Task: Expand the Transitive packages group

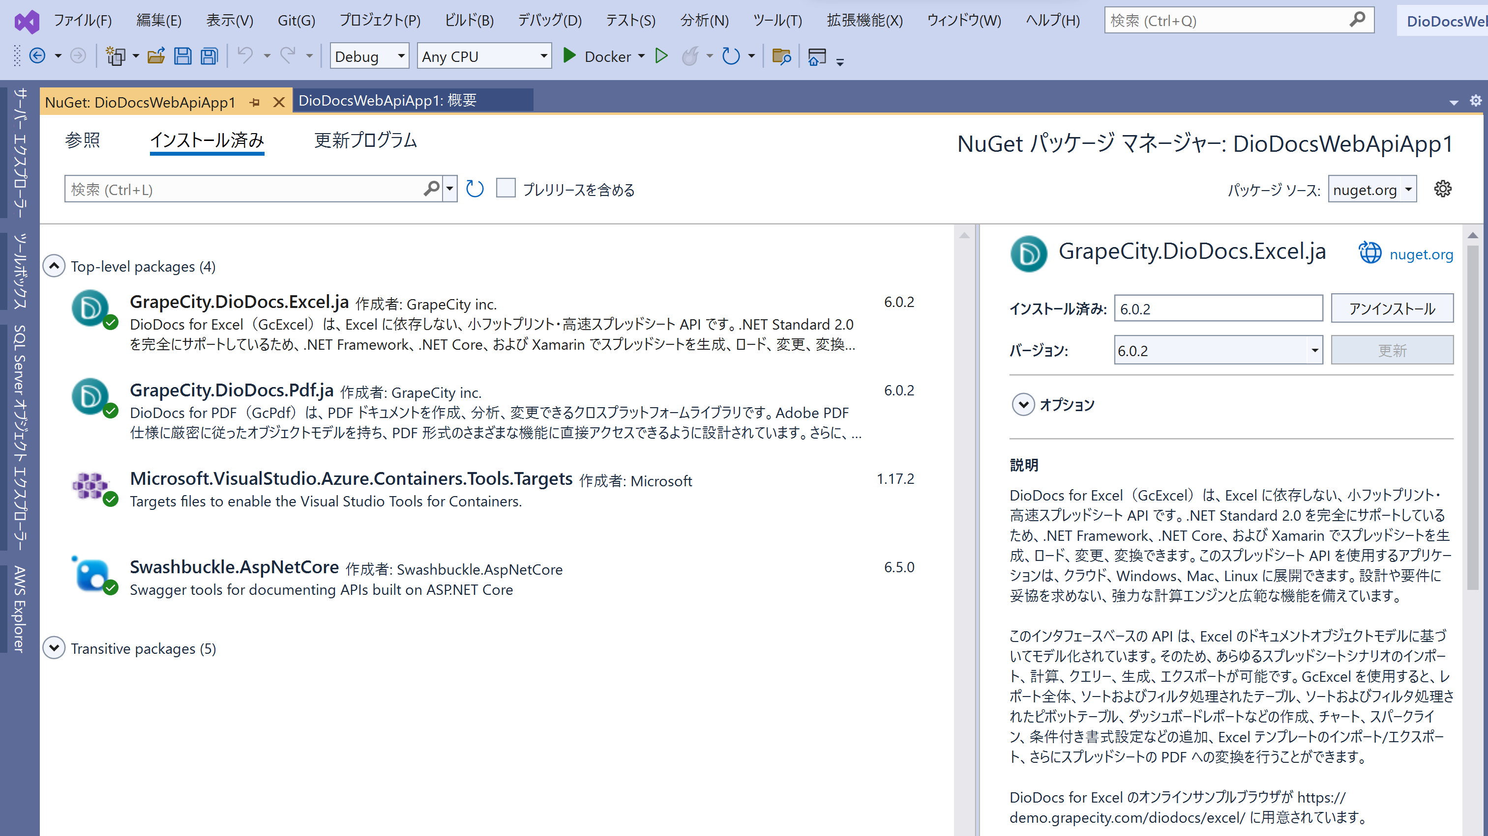Action: click(x=54, y=648)
